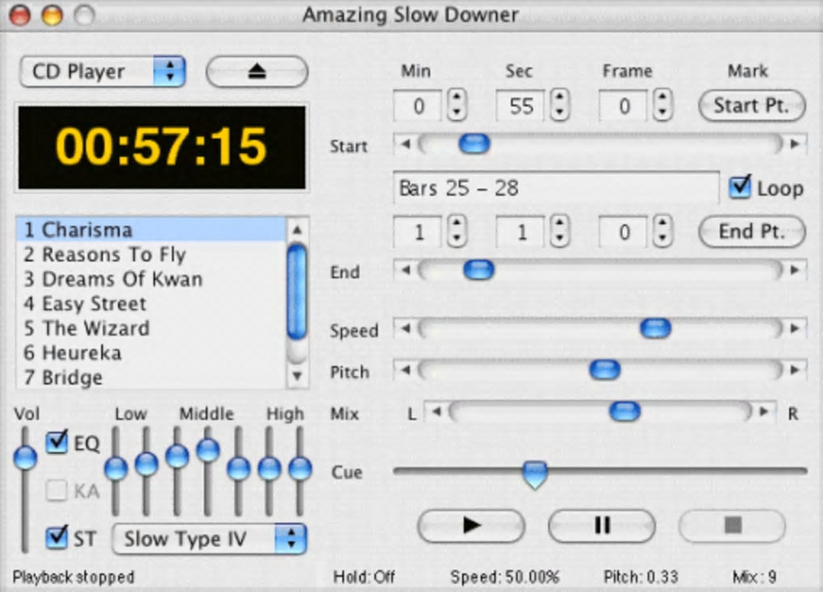Open the CD Player source dropdown
Image resolution: width=823 pixels, height=592 pixels.
pos(102,72)
